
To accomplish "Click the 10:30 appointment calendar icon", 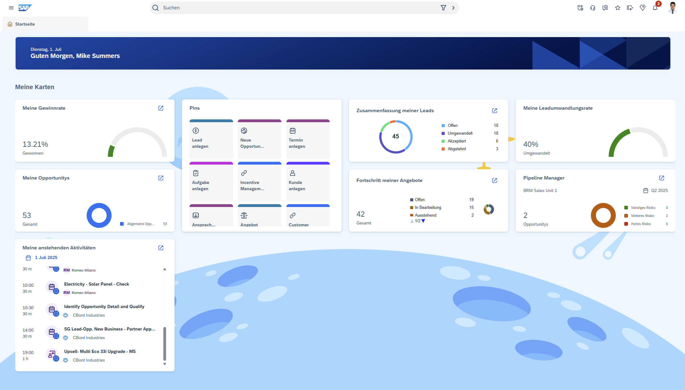I will point(52,310).
